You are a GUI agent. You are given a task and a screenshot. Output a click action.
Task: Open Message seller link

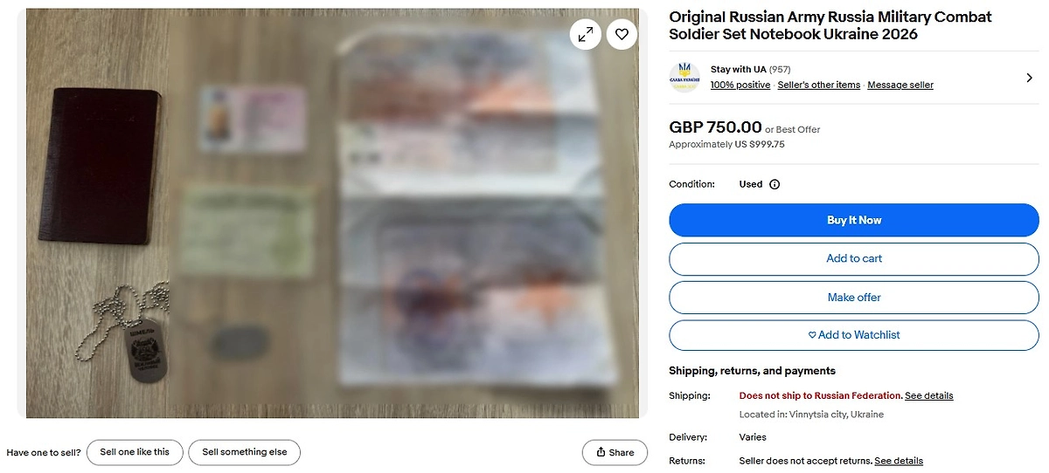click(x=900, y=86)
